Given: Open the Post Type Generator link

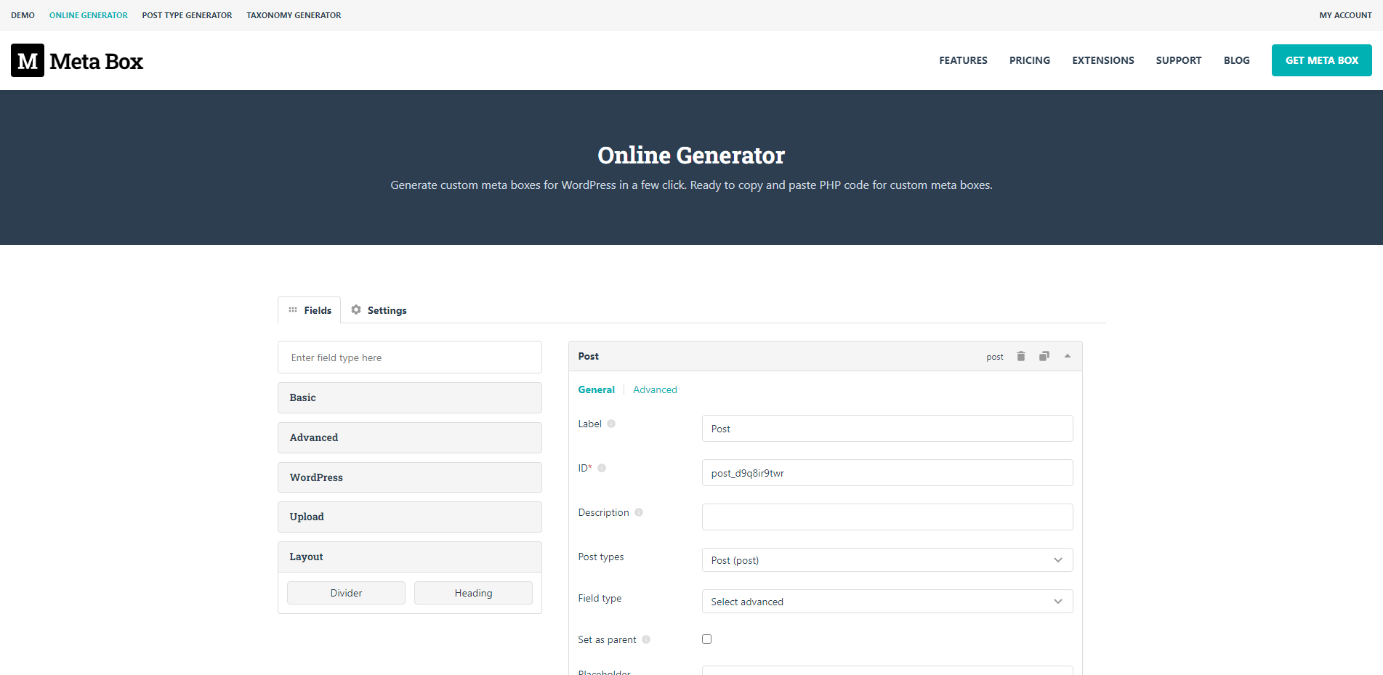Looking at the screenshot, I should (x=187, y=15).
